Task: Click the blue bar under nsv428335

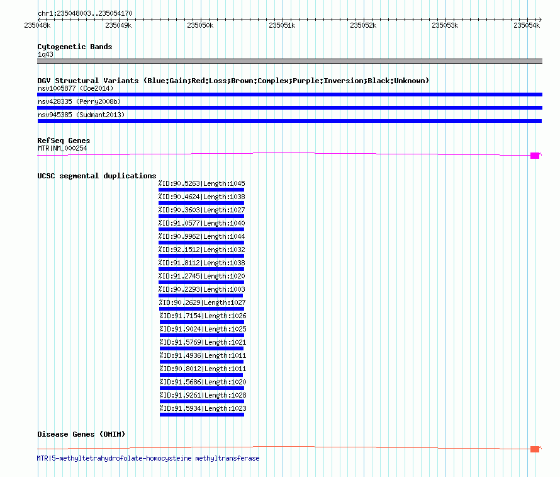Action: (x=289, y=108)
